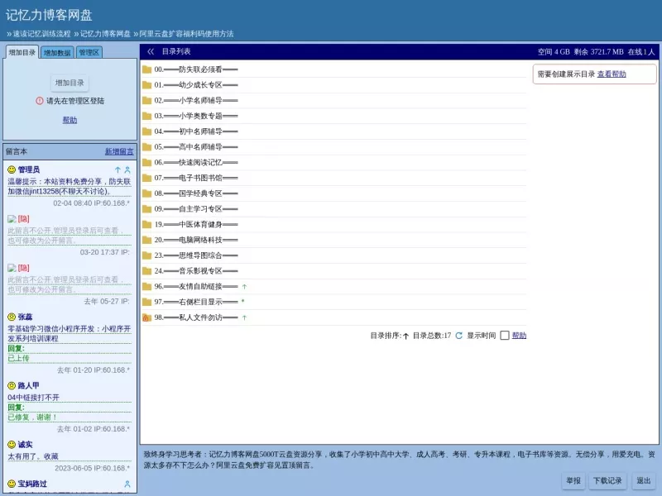Open folder icon for 00 防失联必须看
Viewport: 662px width, 496px height.
[147, 69]
